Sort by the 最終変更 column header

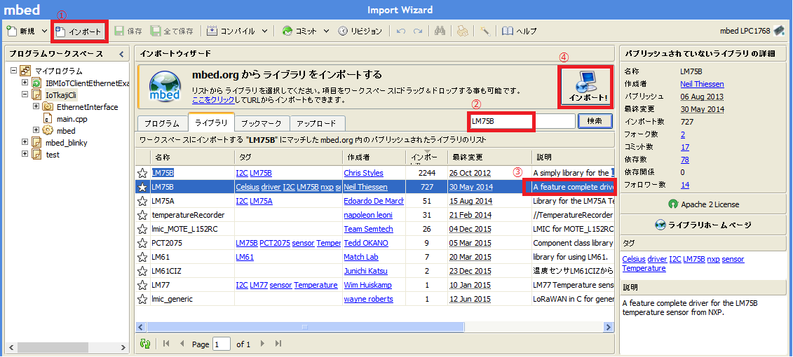[489, 157]
